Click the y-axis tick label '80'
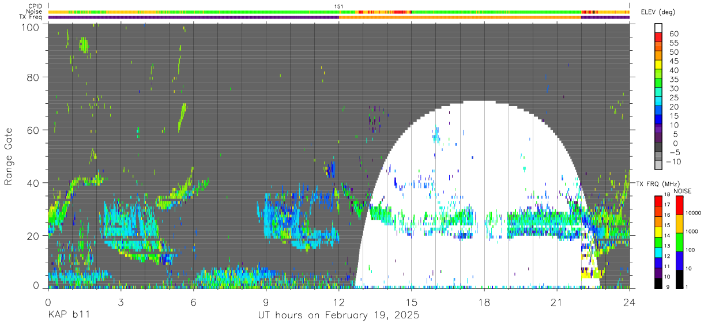 (33, 78)
